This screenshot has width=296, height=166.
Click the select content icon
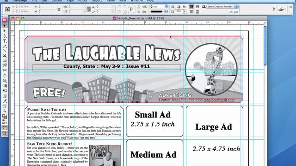point(139,12)
